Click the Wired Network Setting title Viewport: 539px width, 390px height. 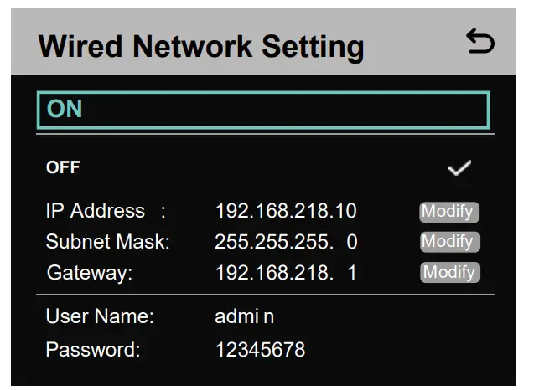click(201, 46)
